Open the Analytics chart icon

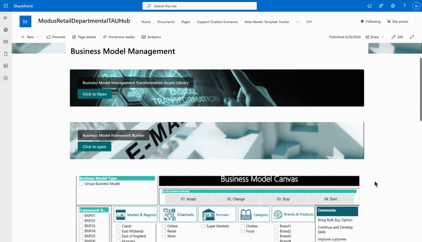(x=143, y=37)
